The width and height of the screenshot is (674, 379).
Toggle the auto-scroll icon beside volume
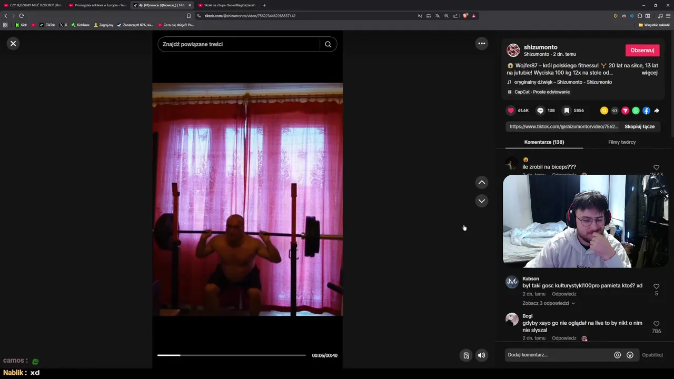(x=466, y=355)
